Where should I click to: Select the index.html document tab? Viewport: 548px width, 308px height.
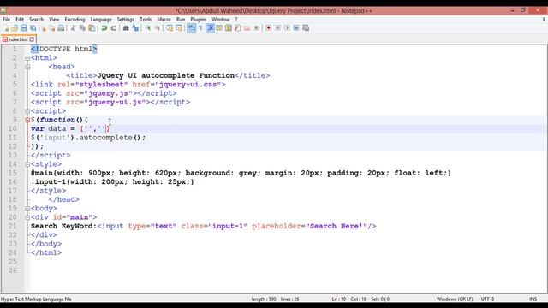point(18,39)
